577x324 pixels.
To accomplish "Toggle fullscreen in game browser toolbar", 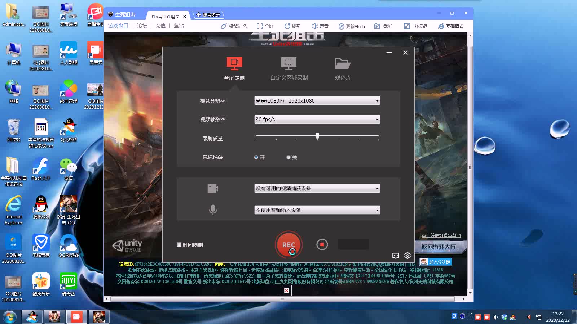I will tap(265, 26).
